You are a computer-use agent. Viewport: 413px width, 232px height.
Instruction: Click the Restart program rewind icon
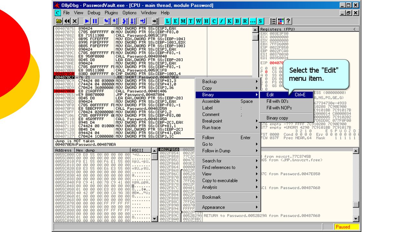(67, 21)
